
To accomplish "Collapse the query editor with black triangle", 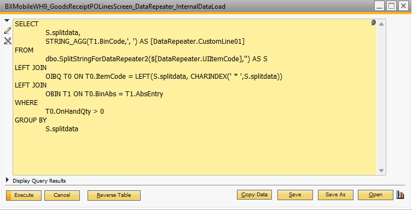I will pos(7,21).
